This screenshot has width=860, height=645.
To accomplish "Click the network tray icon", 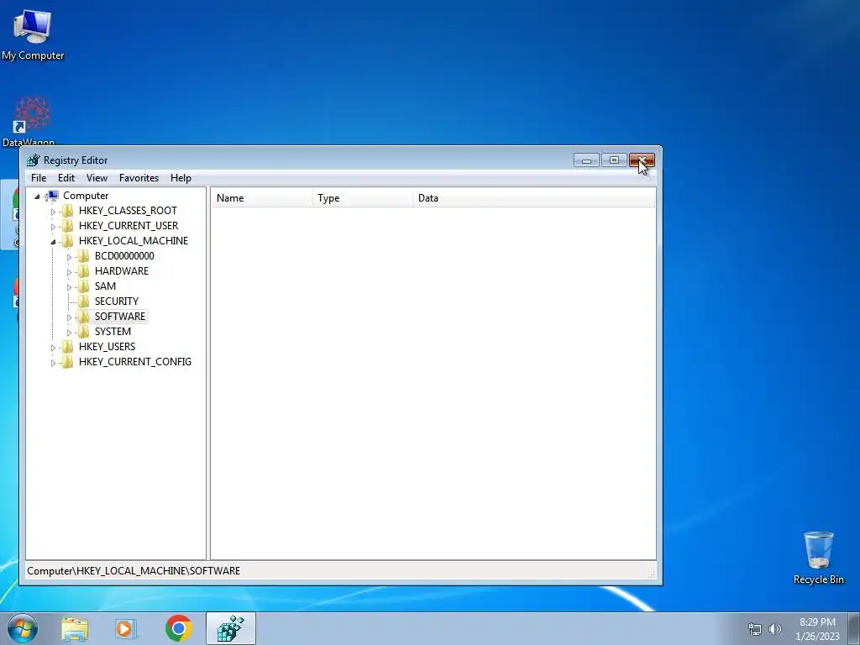I will coord(755,629).
